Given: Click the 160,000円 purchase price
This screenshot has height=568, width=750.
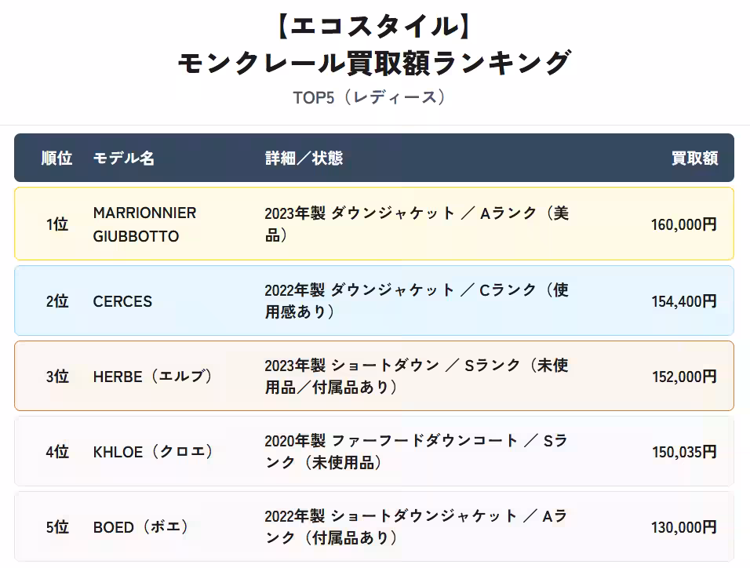Looking at the screenshot, I should [x=683, y=224].
